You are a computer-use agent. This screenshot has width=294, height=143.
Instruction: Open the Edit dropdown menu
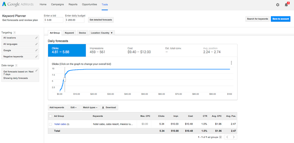click(74, 107)
